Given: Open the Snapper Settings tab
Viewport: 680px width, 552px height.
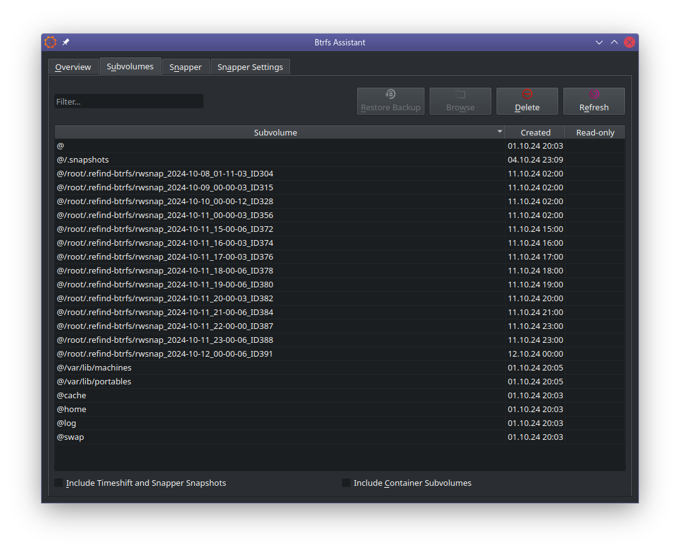Looking at the screenshot, I should 250,67.
